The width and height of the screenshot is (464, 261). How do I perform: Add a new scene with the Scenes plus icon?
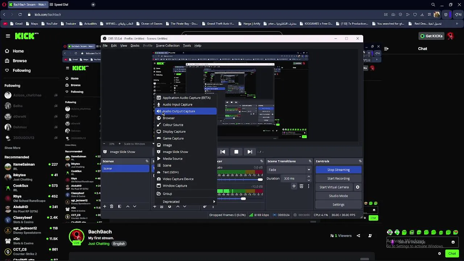(104, 206)
